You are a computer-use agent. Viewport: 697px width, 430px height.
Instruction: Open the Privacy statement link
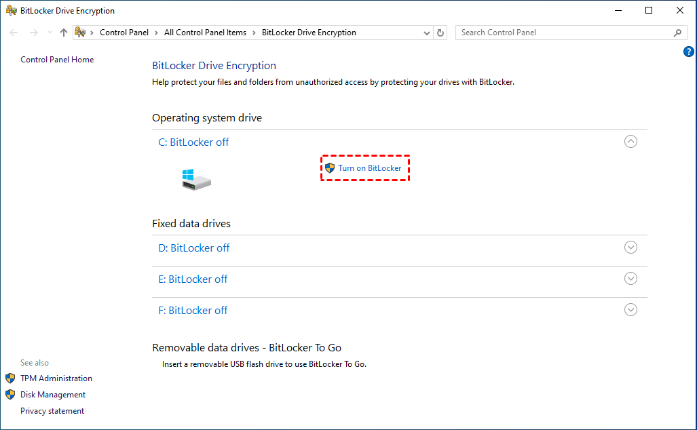coord(52,411)
